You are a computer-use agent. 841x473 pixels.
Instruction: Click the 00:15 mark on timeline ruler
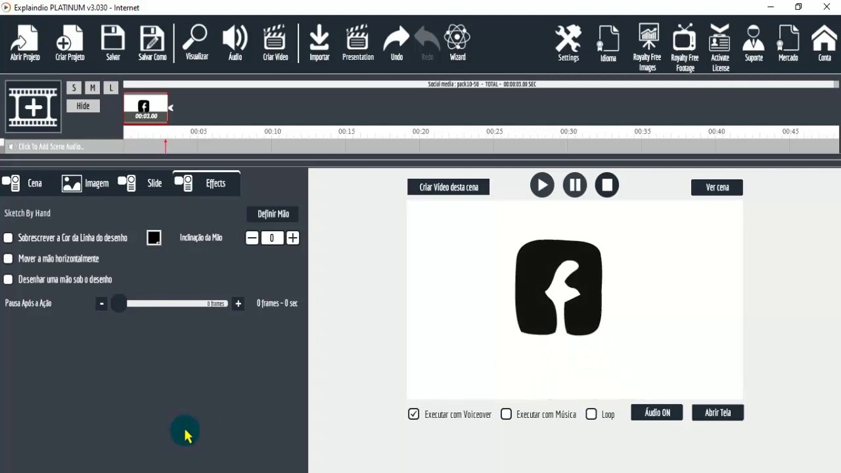click(346, 131)
